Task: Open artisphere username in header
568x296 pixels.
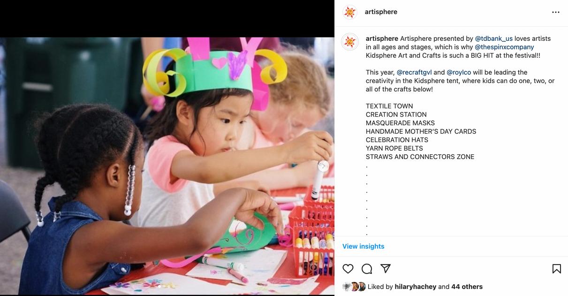Action: [381, 12]
